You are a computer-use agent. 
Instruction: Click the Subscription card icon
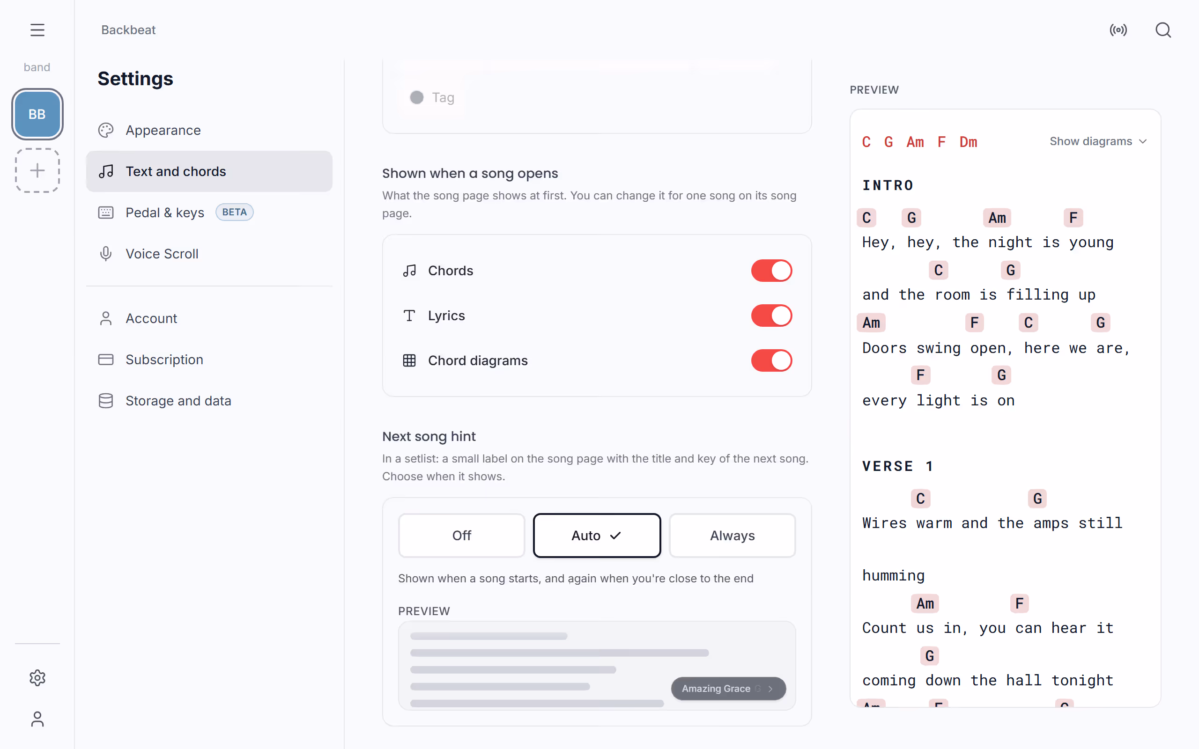pos(105,360)
